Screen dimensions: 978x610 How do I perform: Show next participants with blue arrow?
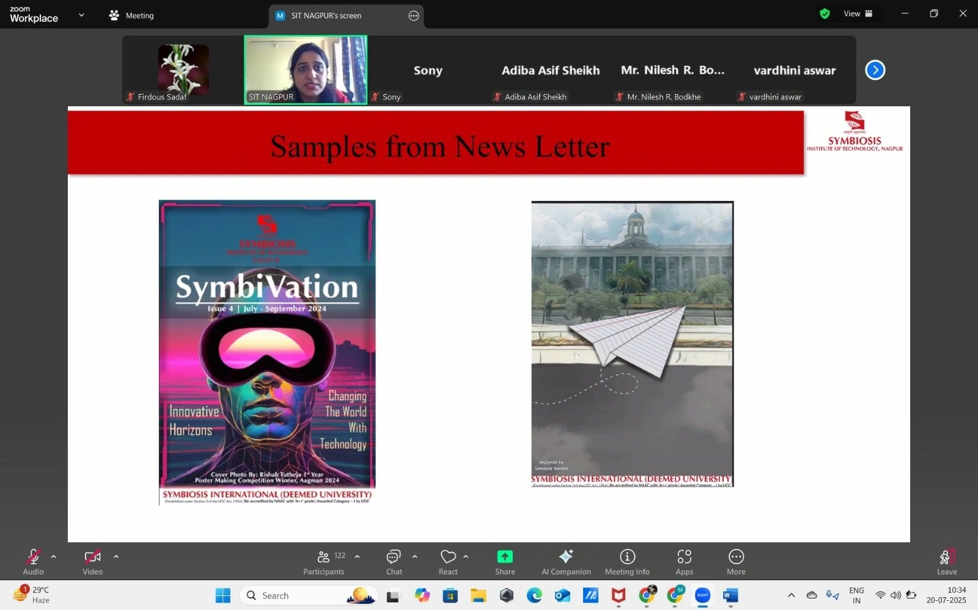click(x=875, y=70)
